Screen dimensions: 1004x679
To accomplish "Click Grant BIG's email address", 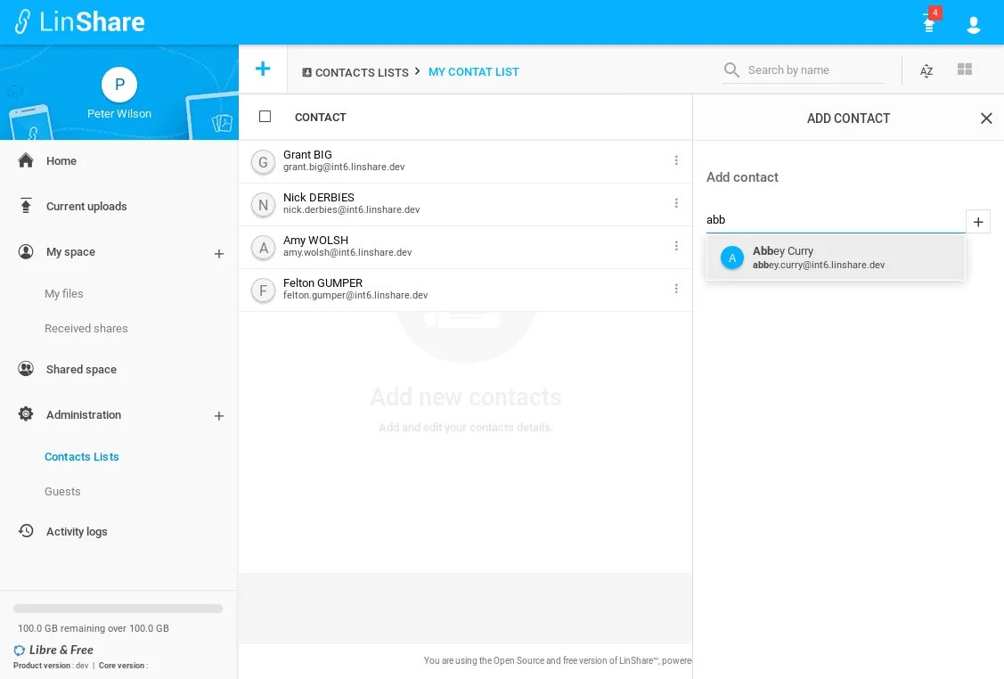I will [344, 168].
